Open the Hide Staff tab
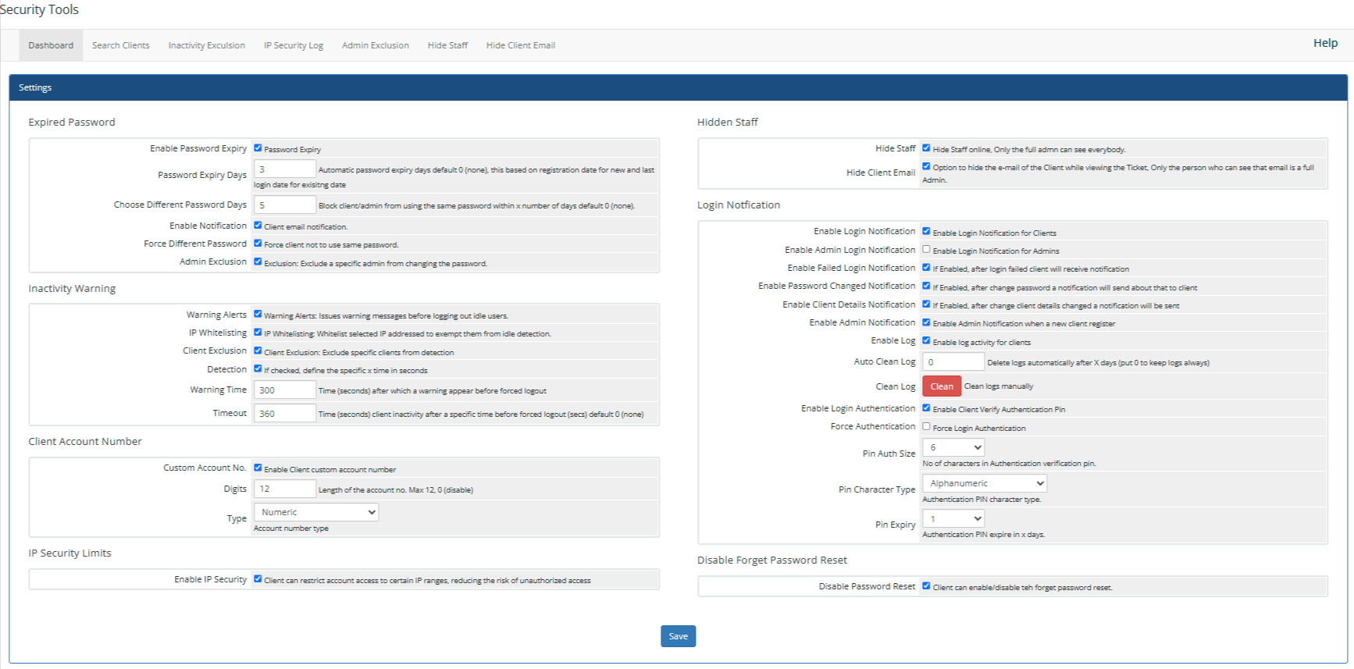This screenshot has height=669, width=1354. [447, 45]
